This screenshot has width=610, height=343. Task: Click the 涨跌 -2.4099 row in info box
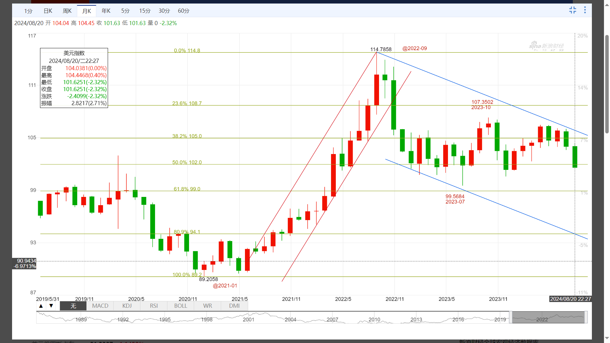tap(74, 96)
